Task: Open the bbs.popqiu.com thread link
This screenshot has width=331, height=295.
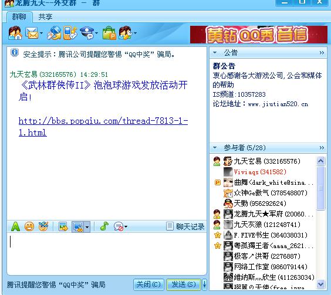Action: [x=103, y=127]
